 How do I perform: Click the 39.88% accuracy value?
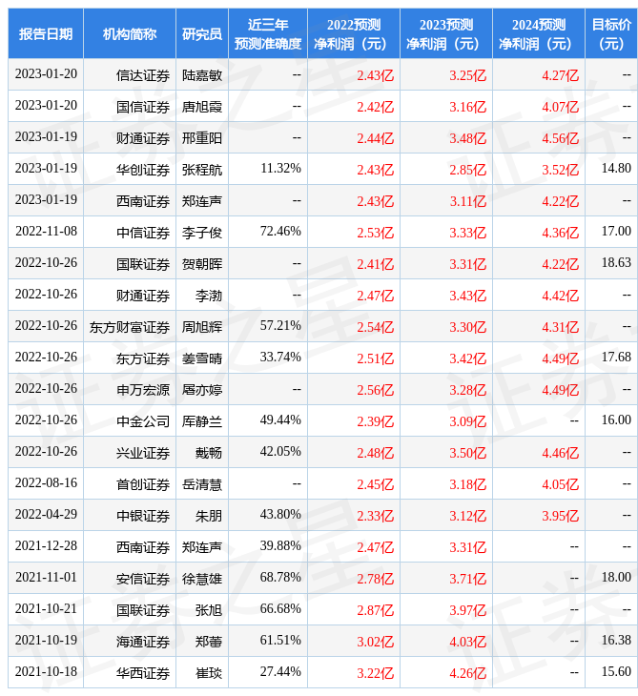(280, 546)
